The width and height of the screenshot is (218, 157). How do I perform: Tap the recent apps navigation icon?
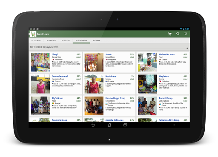[x=125, y=125]
